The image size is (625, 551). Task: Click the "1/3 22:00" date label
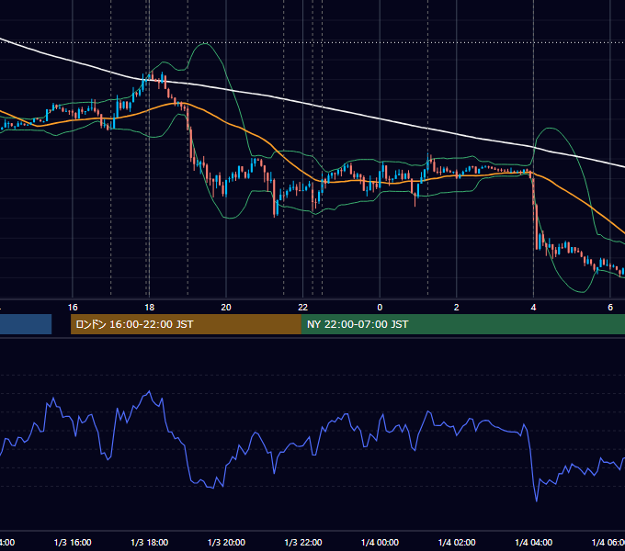pyautogui.click(x=303, y=542)
